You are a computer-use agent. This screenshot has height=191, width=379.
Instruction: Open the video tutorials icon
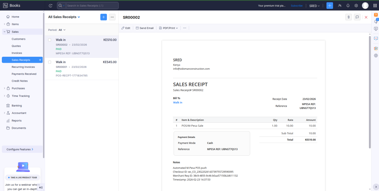tap(376, 29)
